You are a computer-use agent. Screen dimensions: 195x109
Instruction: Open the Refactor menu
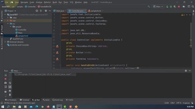[x=47, y=2]
